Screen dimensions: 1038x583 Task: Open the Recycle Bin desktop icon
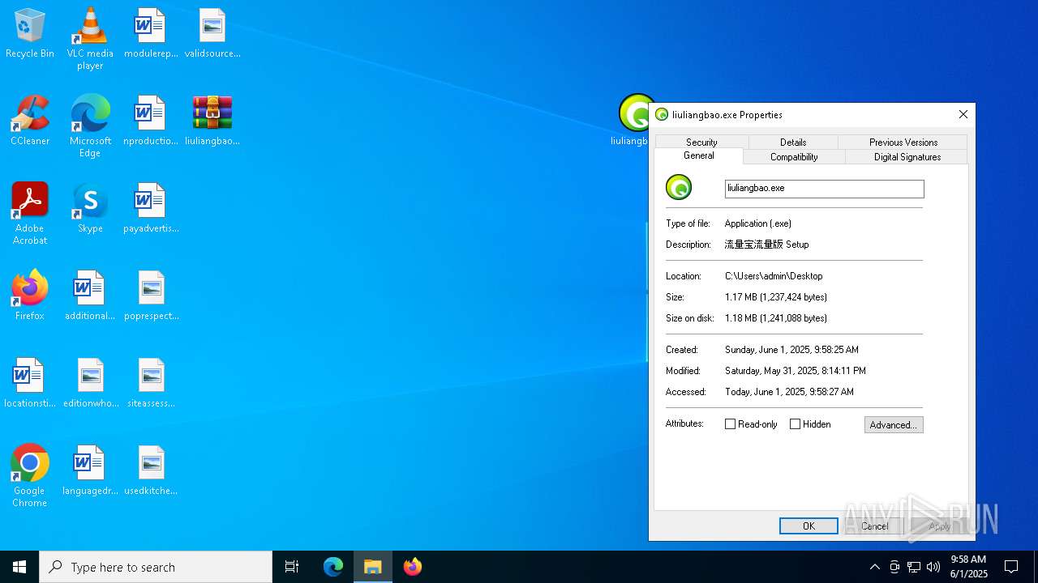click(30, 34)
